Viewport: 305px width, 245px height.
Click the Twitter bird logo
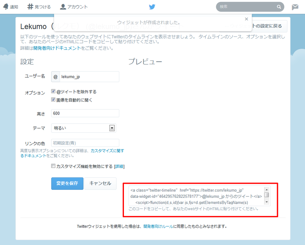152,7
